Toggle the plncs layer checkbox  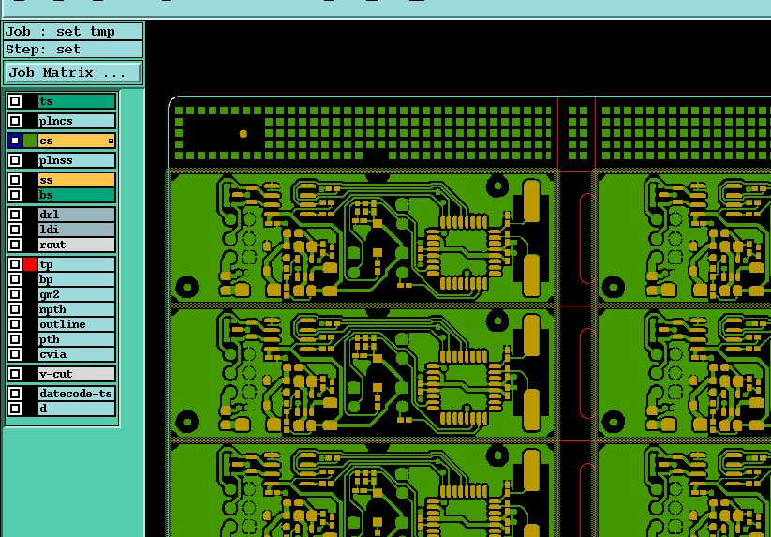(15, 121)
